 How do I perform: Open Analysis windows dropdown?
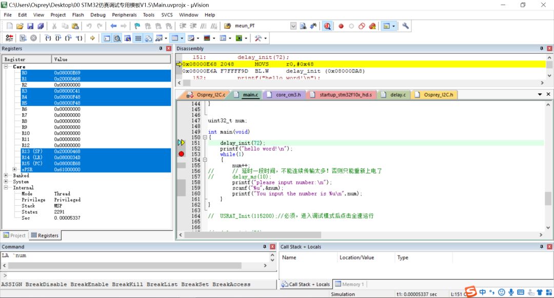coord(214,38)
